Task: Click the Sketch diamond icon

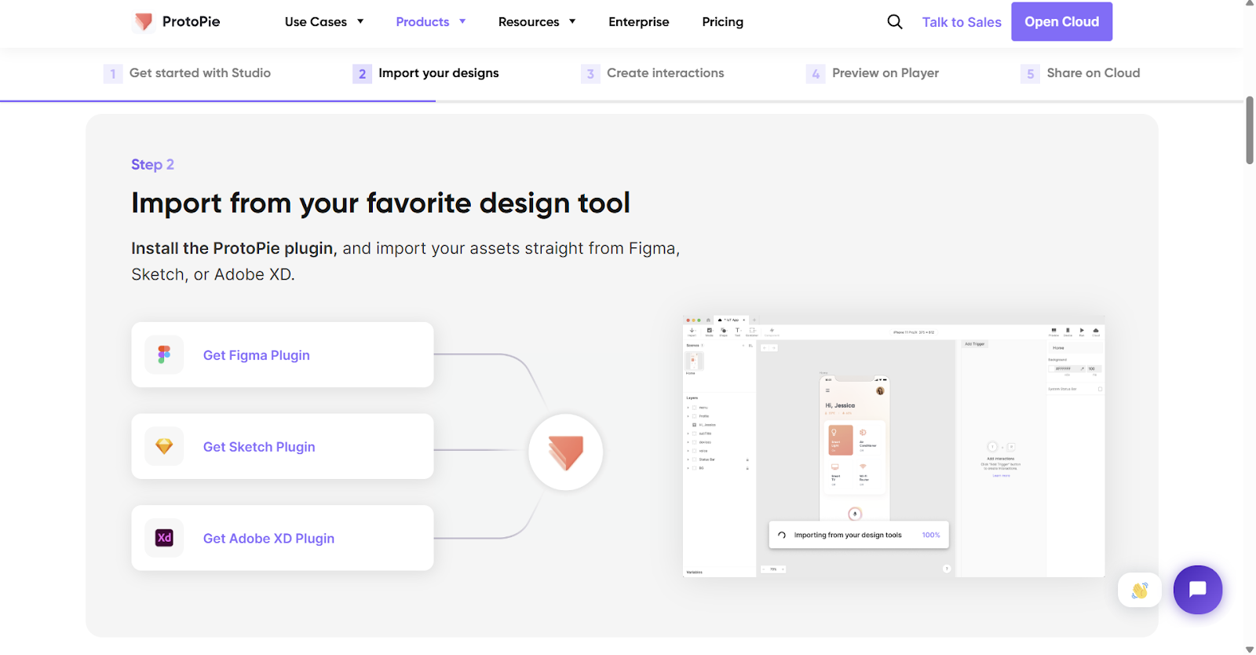Action: [x=164, y=447]
